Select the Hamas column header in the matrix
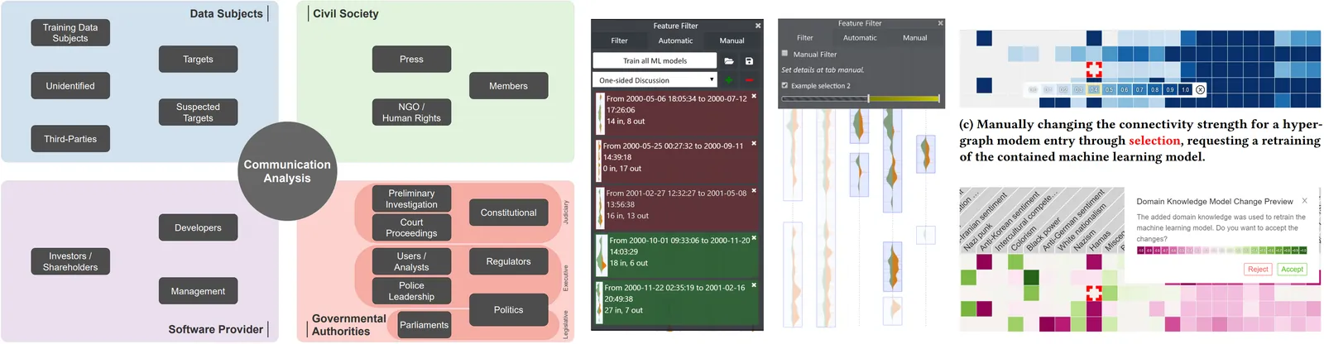Viewport: 1324px width, 344px height. tap(1099, 241)
